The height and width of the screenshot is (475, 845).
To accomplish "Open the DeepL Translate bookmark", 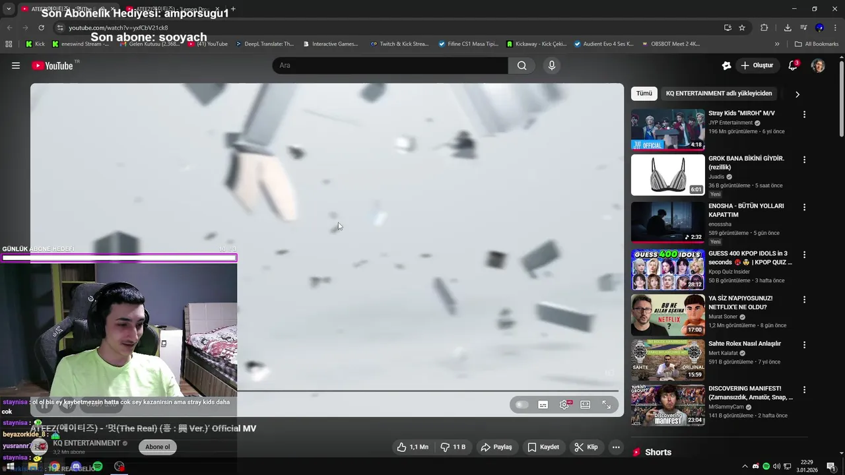I will (x=264, y=44).
